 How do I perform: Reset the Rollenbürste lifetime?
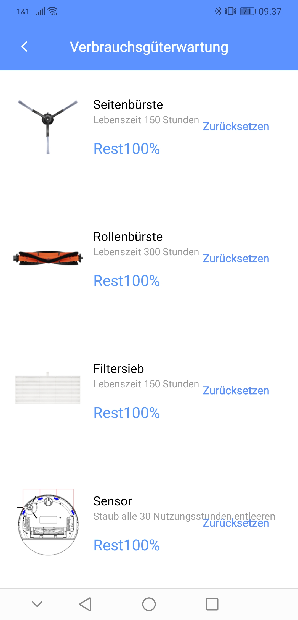pyautogui.click(x=236, y=259)
